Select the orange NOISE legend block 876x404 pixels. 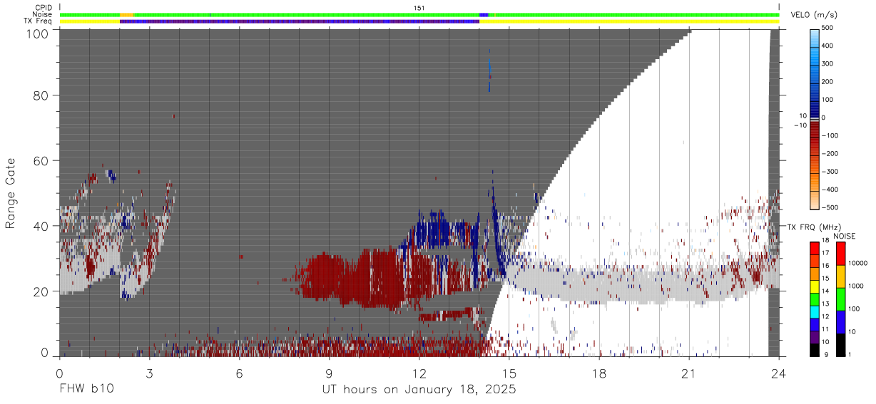point(840,276)
